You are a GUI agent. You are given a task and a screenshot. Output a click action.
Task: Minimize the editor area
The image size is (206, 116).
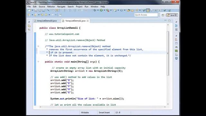(165, 20)
